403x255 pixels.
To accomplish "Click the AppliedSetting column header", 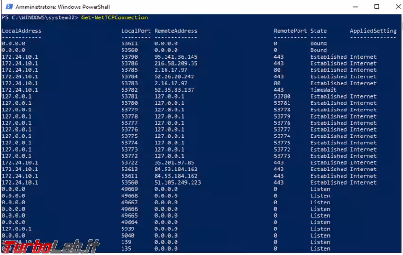I will 373,31.
